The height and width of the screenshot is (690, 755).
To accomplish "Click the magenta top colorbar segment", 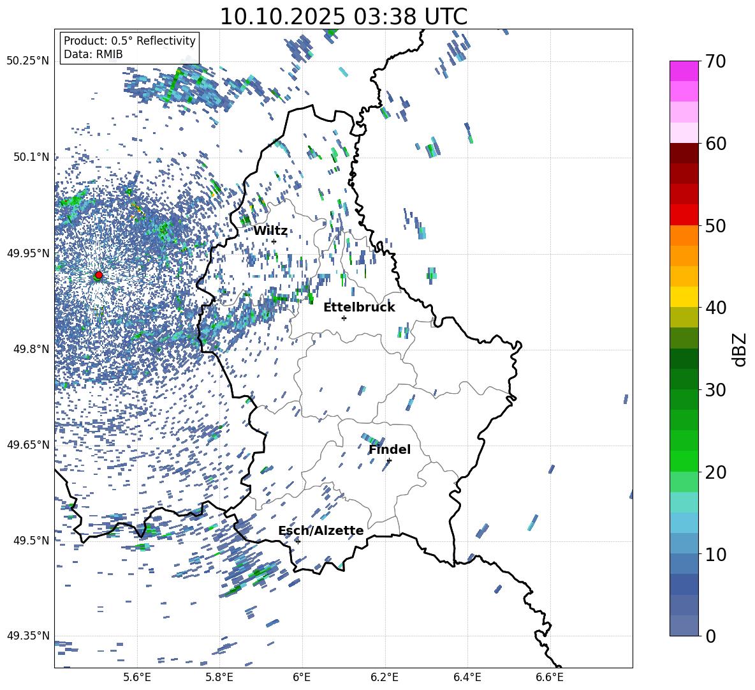I will point(684,71).
